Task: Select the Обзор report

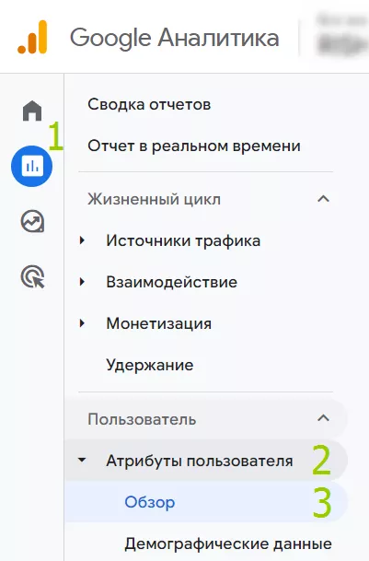Action: click(x=149, y=502)
